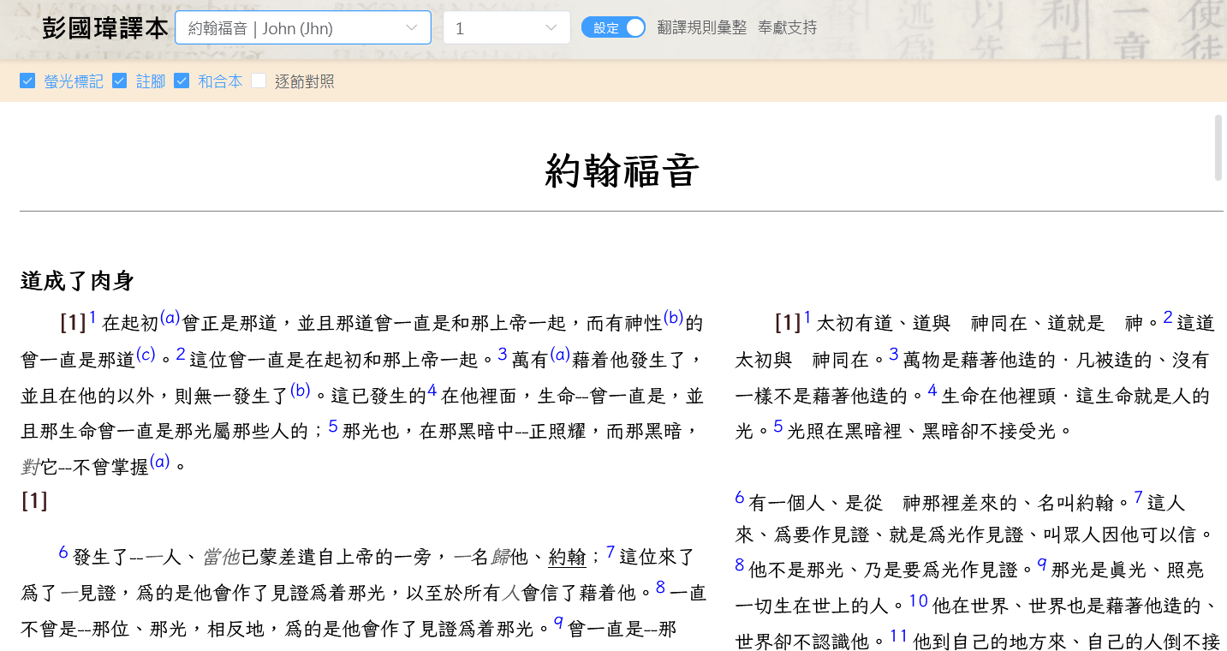
Task: Enable the 逐節對照 checkbox
Action: coord(259,81)
